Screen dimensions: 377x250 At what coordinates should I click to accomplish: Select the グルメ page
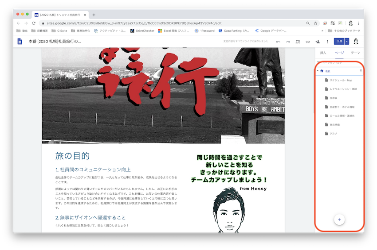[x=334, y=133]
